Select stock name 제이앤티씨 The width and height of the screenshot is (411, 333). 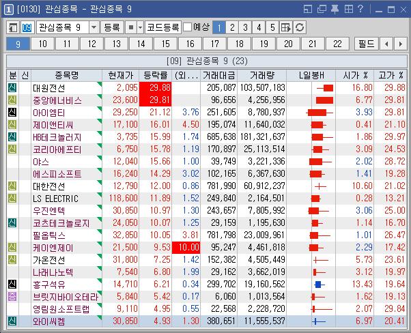pyautogui.click(x=53, y=125)
